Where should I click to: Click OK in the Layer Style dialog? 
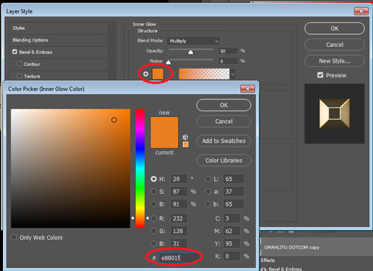(334, 28)
